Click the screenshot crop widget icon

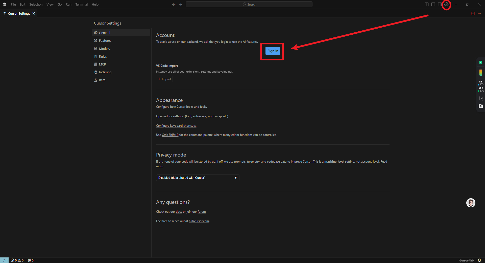(x=481, y=98)
